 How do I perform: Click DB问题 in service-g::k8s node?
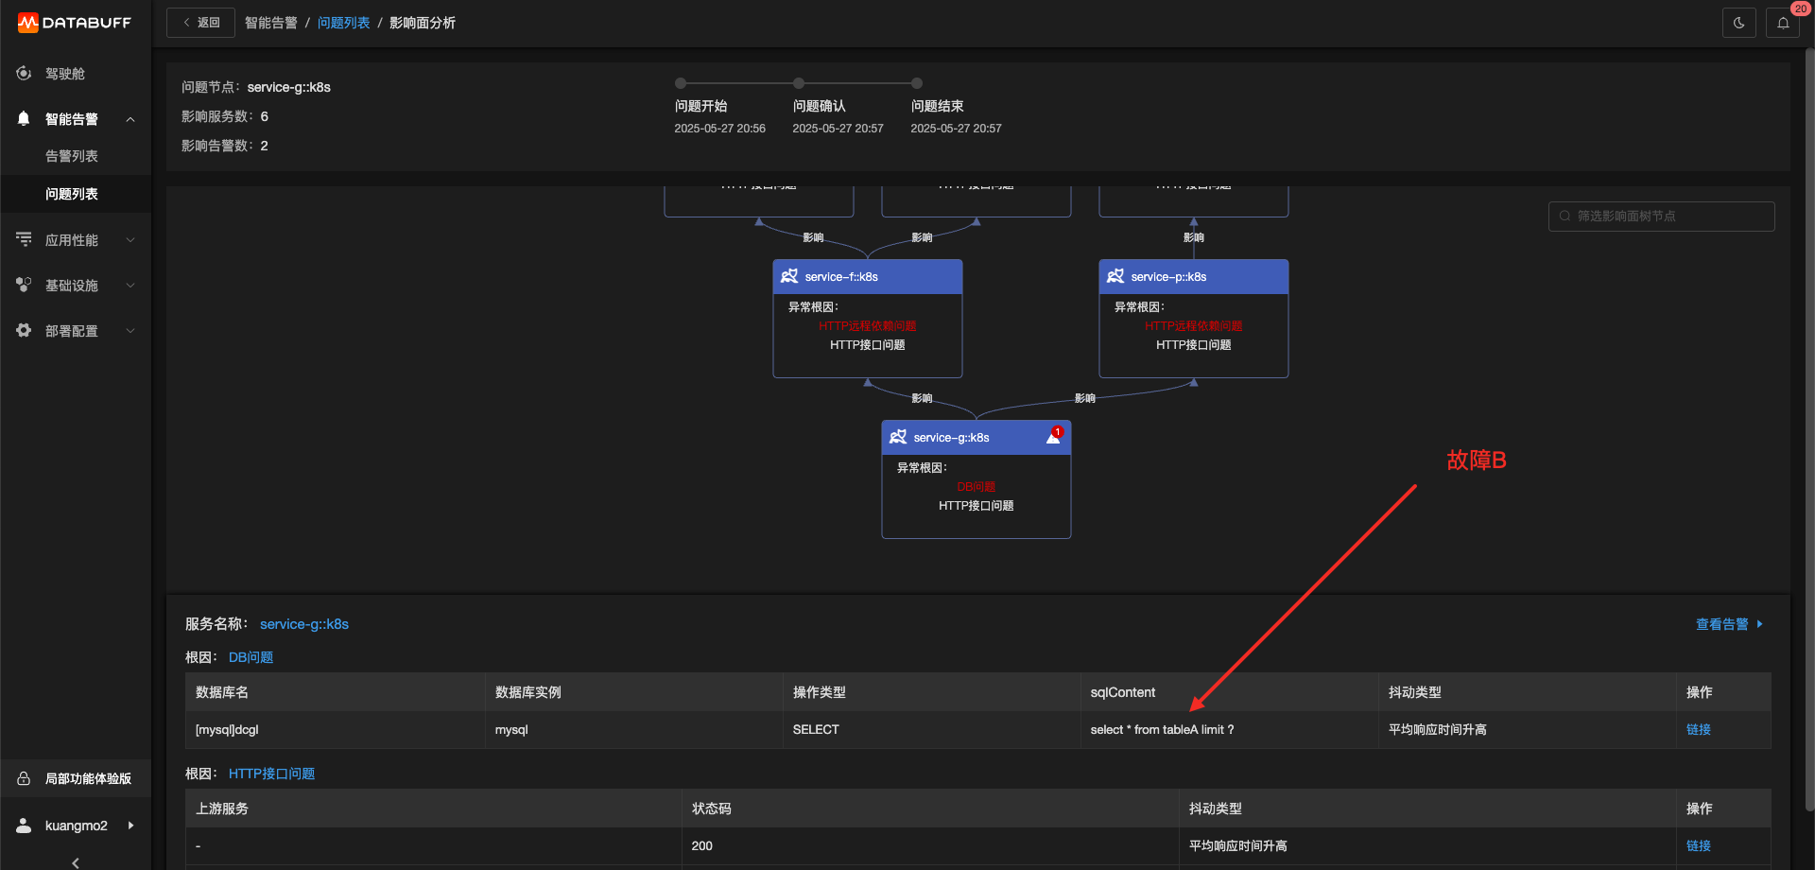pos(977,487)
